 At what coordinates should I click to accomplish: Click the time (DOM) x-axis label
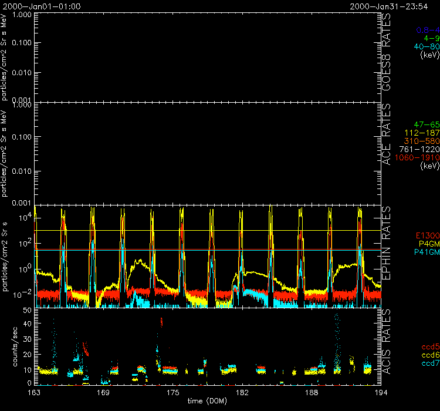point(207,400)
